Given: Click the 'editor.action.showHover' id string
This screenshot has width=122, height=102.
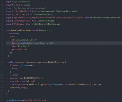Looking at the screenshot, I should (26, 40).
